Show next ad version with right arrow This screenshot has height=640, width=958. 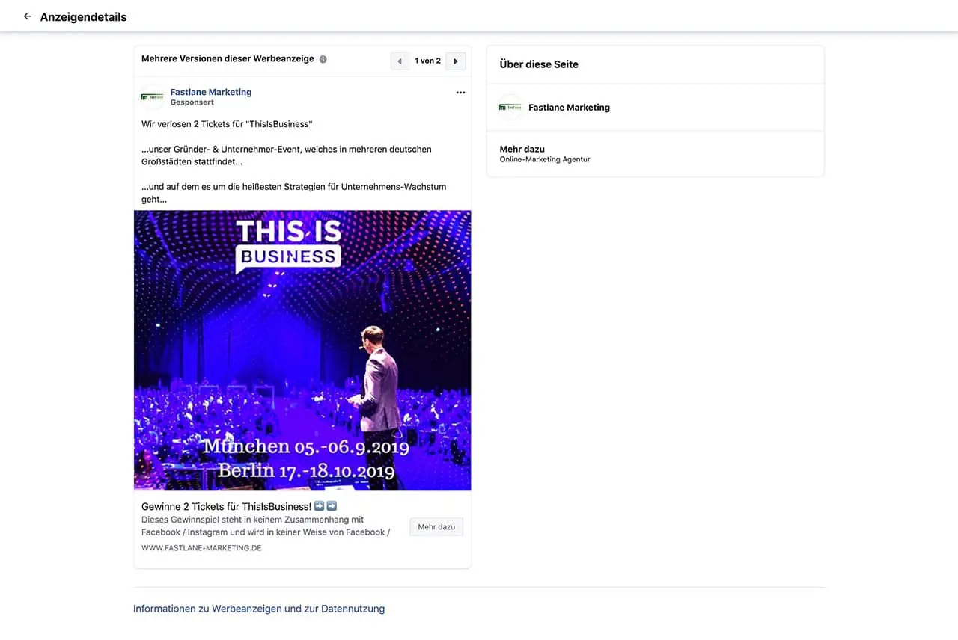(456, 61)
